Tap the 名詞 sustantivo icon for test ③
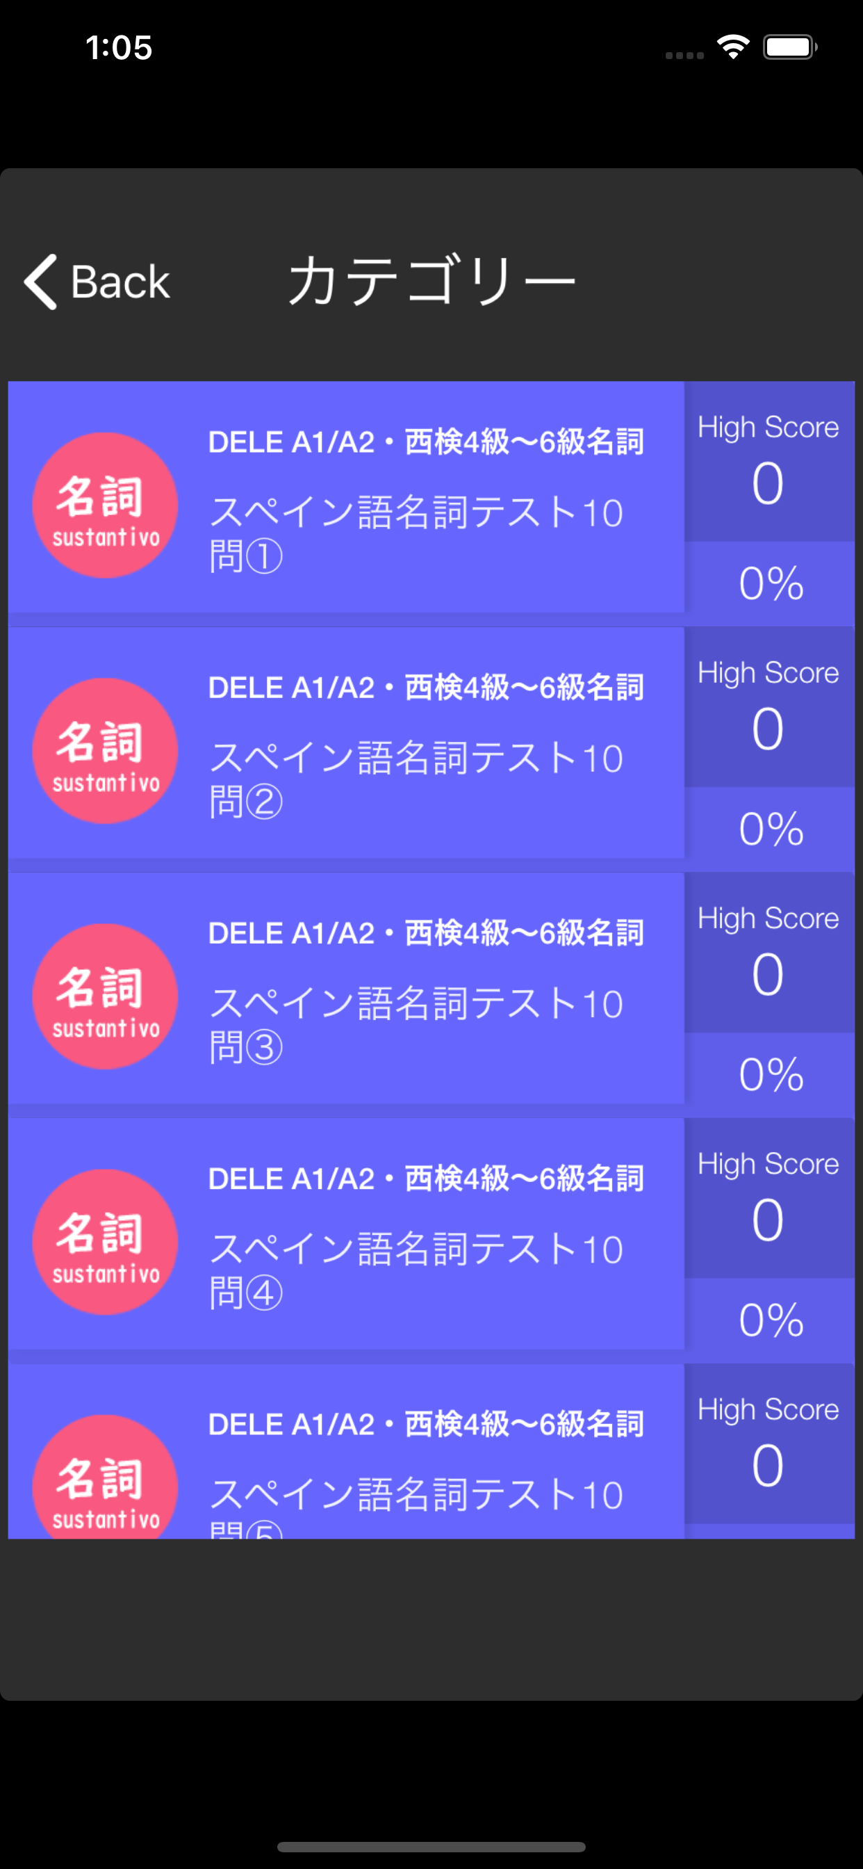The height and width of the screenshot is (1869, 863). (105, 996)
